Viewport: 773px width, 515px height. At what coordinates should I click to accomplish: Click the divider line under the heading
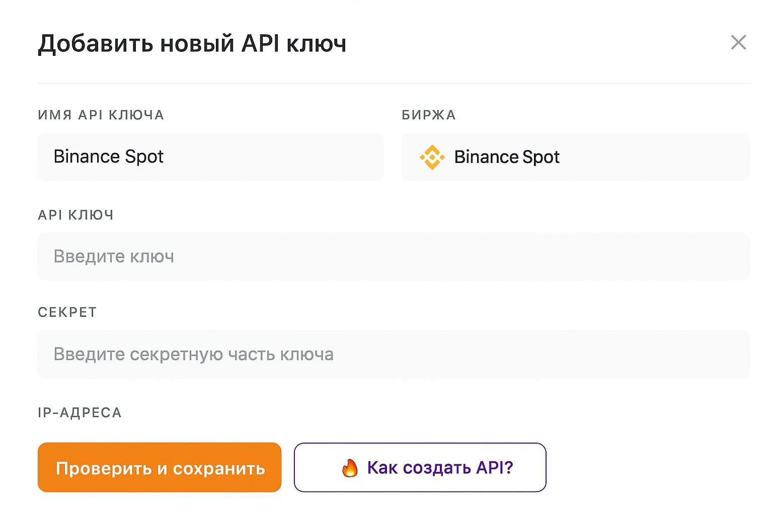click(x=394, y=83)
